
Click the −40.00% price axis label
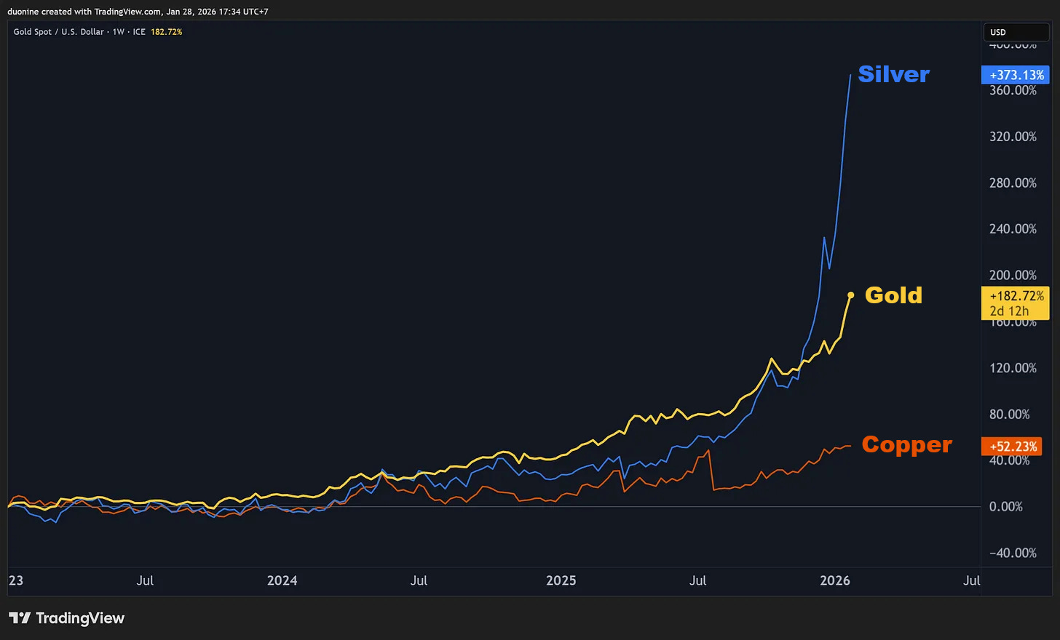(1013, 553)
